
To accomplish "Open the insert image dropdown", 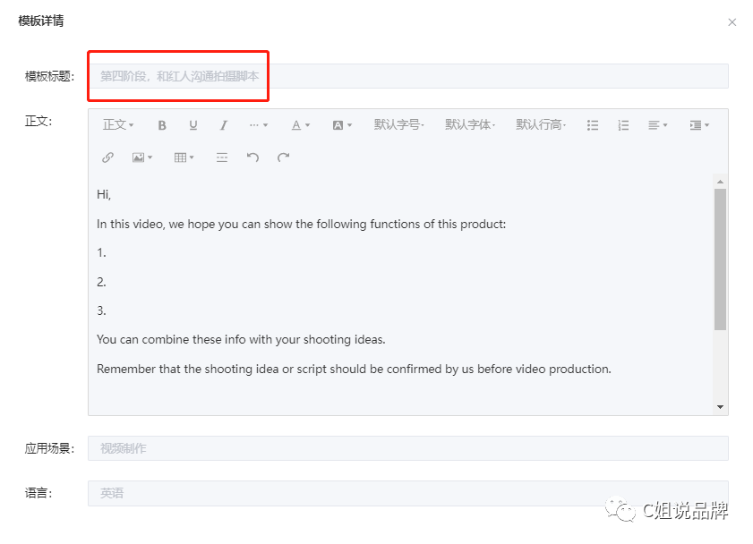I will pyautogui.click(x=142, y=157).
